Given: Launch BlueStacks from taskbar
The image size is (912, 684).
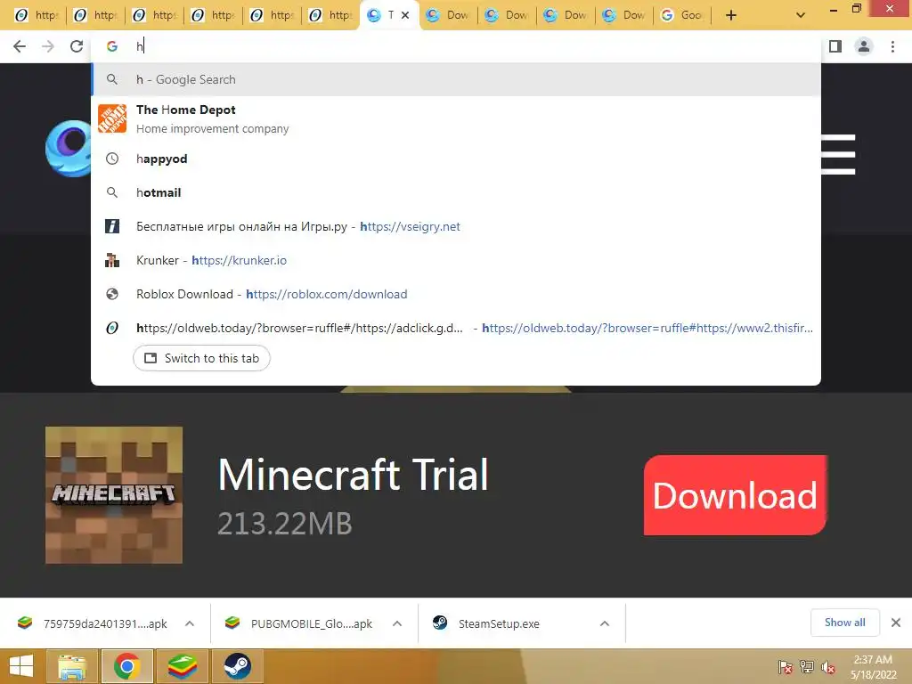Looking at the screenshot, I should tap(183, 666).
